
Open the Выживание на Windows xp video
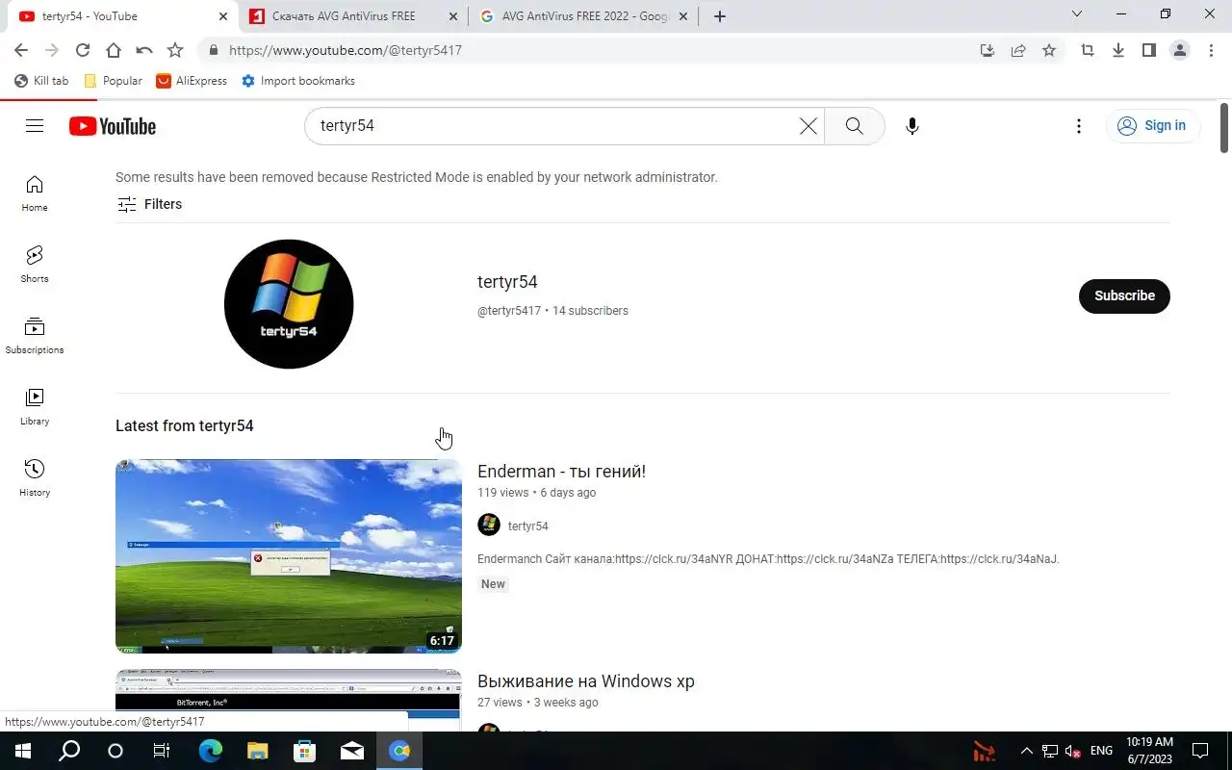coord(585,681)
